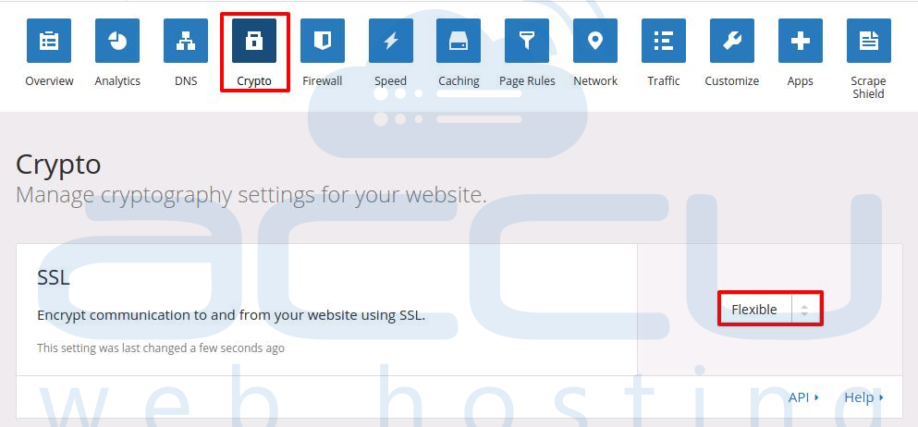Click the SSL section title
Screen dimensions: 918x427
coord(54,277)
